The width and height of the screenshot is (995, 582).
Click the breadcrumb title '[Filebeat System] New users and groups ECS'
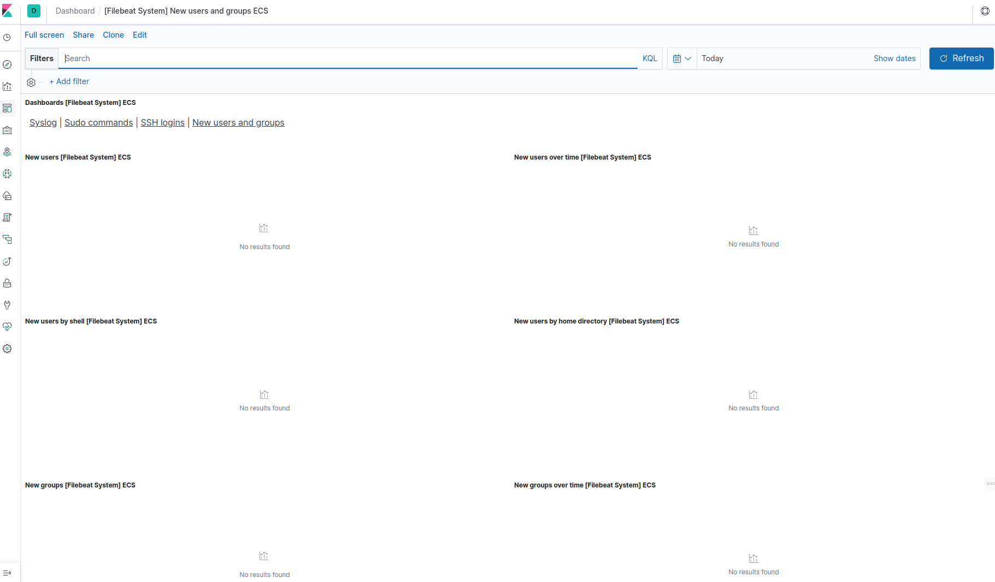[186, 11]
